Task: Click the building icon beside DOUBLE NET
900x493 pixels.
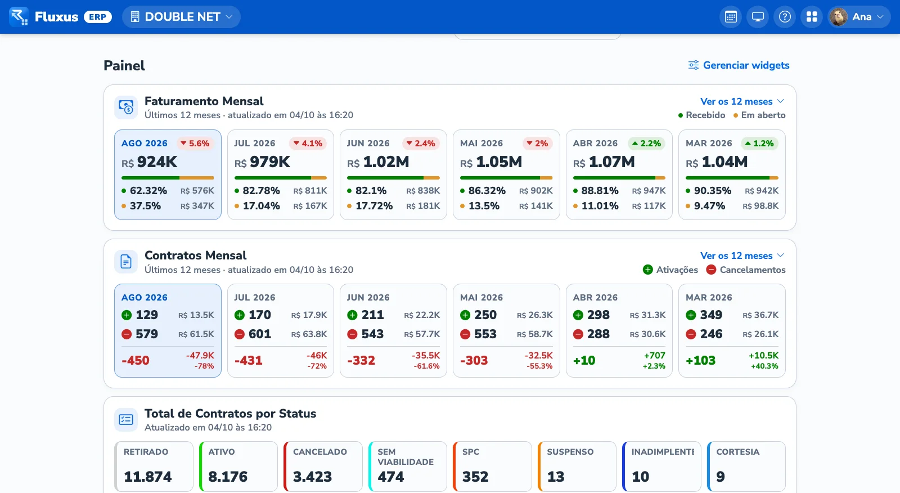Action: [x=135, y=17]
